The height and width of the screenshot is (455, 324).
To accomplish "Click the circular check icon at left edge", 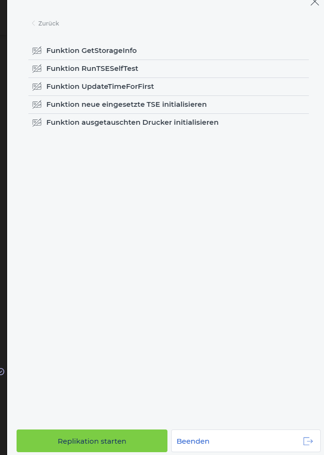I will [x=1, y=371].
